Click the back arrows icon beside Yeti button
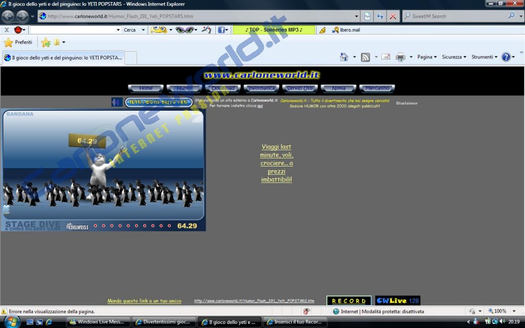Image resolution: width=525 pixels, height=328 pixels. 117,102
